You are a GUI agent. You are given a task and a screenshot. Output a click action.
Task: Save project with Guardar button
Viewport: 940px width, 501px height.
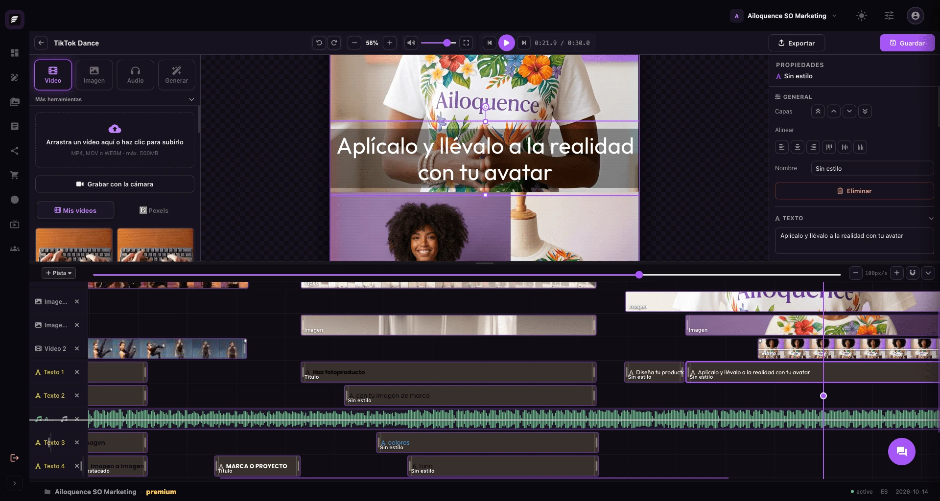coord(907,43)
